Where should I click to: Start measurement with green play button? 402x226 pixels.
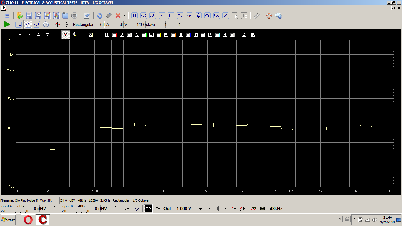[x=7, y=24]
